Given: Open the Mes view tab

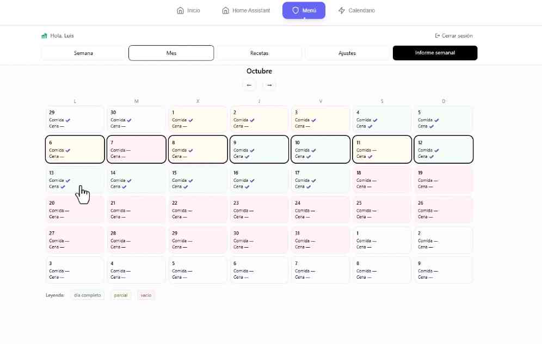Looking at the screenshot, I should tap(171, 53).
